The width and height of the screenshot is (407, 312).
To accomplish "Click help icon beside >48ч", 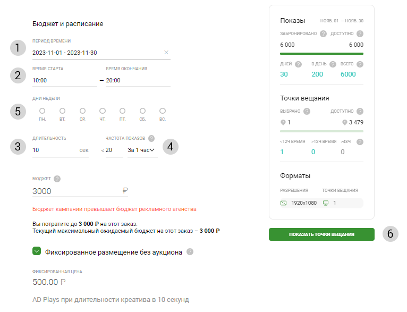I will [360, 142].
